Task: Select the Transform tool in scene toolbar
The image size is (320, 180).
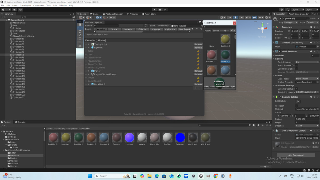Action: (80, 42)
